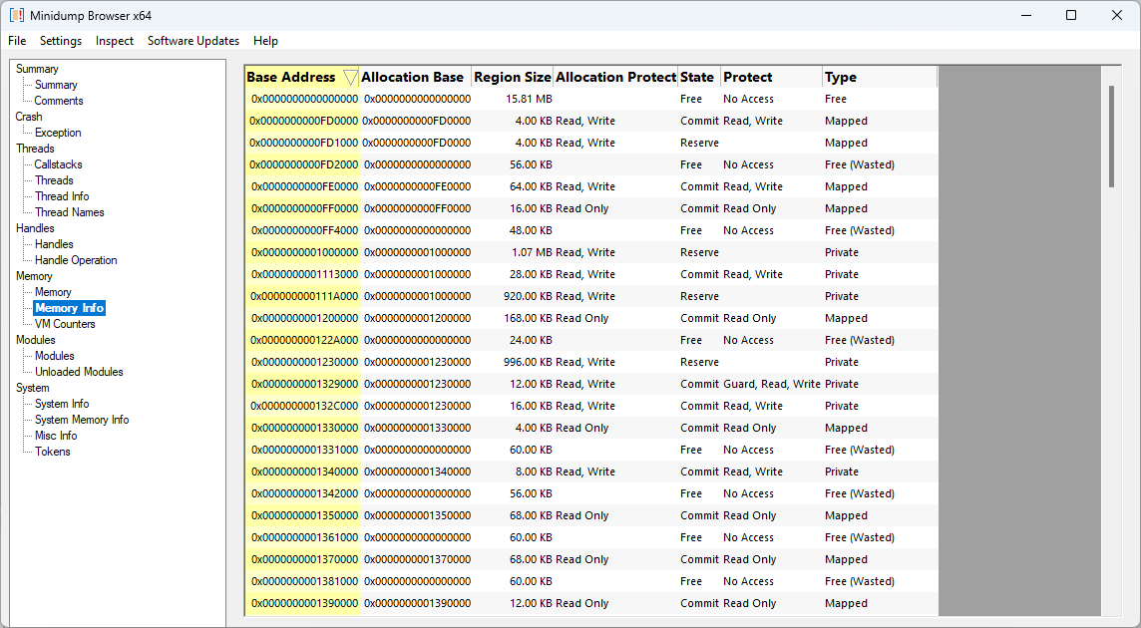Screen dimensions: 1141x628
Task: Select the Memory Info tree item
Action: point(69,308)
